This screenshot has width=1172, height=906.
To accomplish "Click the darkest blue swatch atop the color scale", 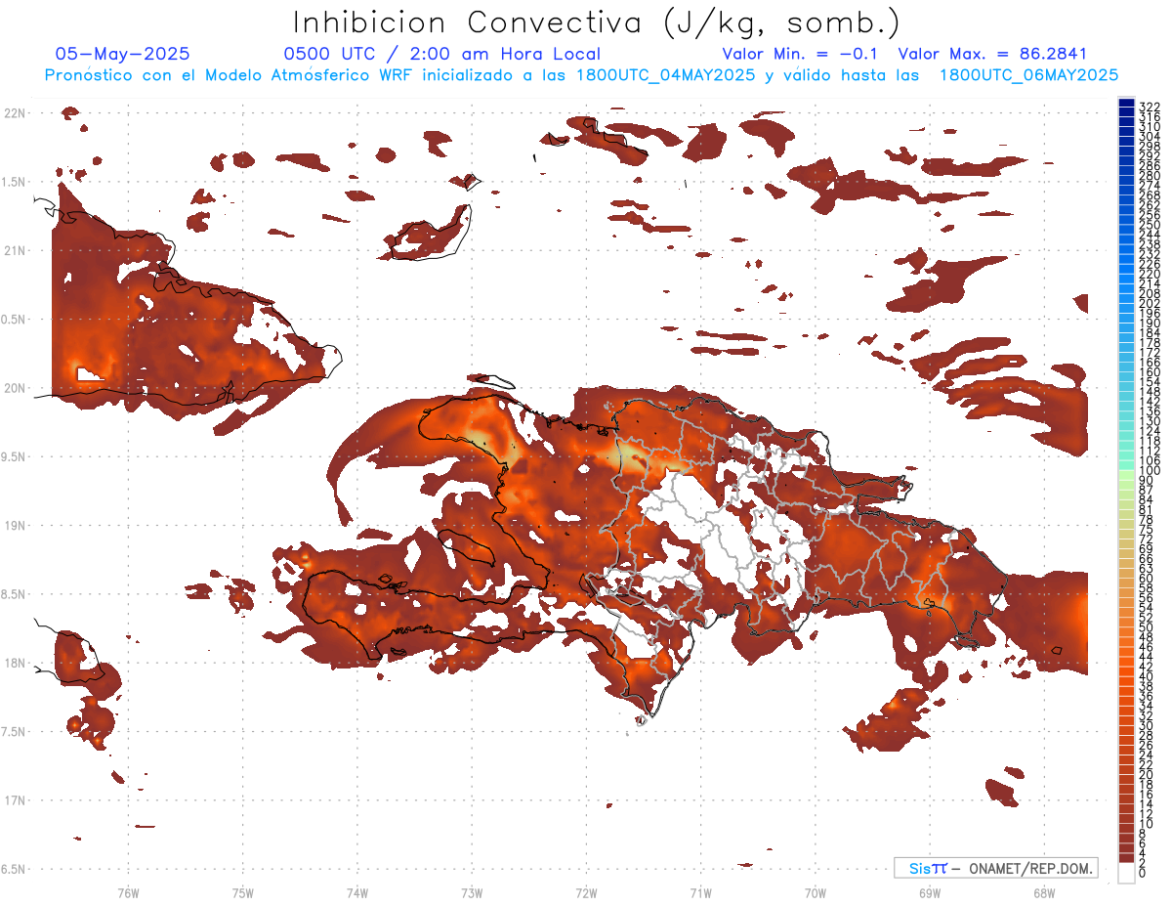I will (x=1127, y=103).
